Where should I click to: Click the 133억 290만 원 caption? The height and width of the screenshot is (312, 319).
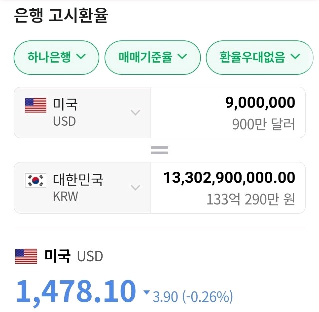(x=251, y=199)
